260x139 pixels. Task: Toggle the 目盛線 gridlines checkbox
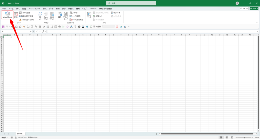point(94,27)
